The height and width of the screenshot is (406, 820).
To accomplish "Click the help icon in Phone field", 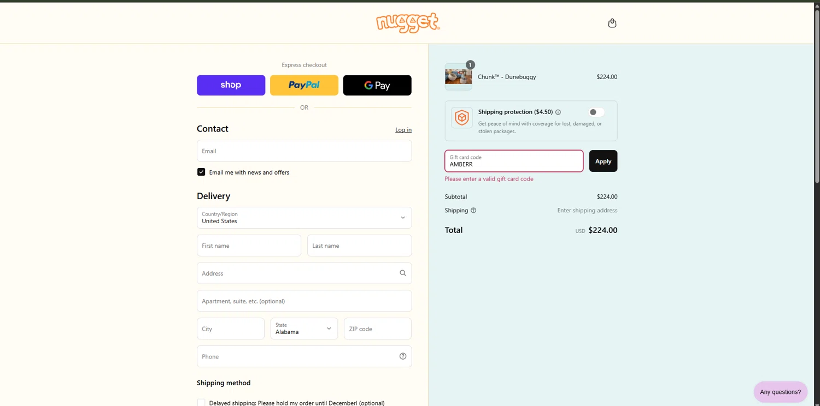I will pyautogui.click(x=403, y=356).
